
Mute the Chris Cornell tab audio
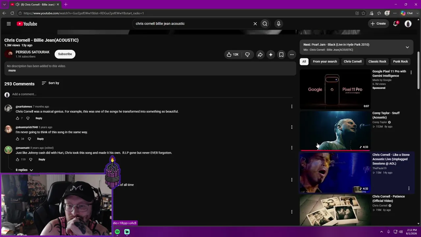[17, 5]
